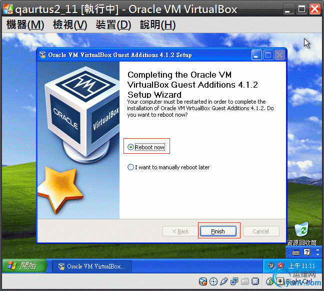
Task: Click the virtualization CPU chip status icon
Action: point(255,281)
